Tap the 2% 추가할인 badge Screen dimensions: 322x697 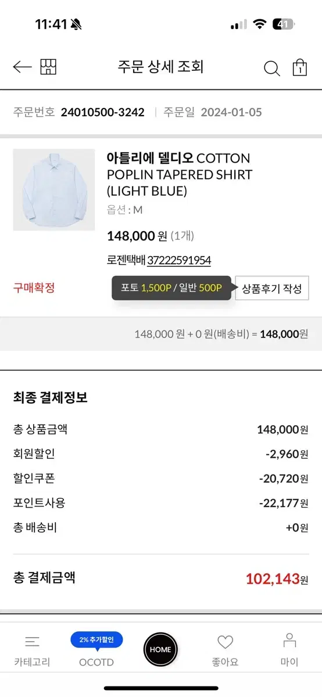(x=96, y=639)
